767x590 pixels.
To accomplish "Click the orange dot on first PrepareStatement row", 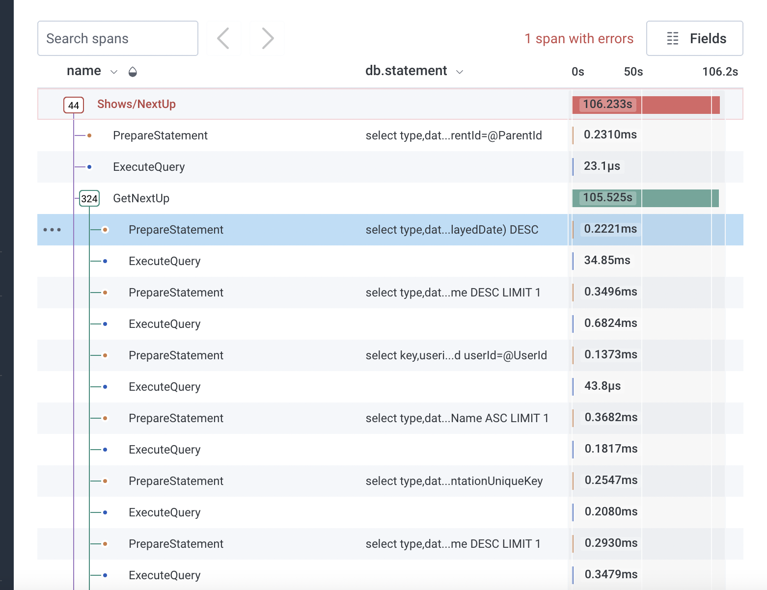I will tap(89, 135).
